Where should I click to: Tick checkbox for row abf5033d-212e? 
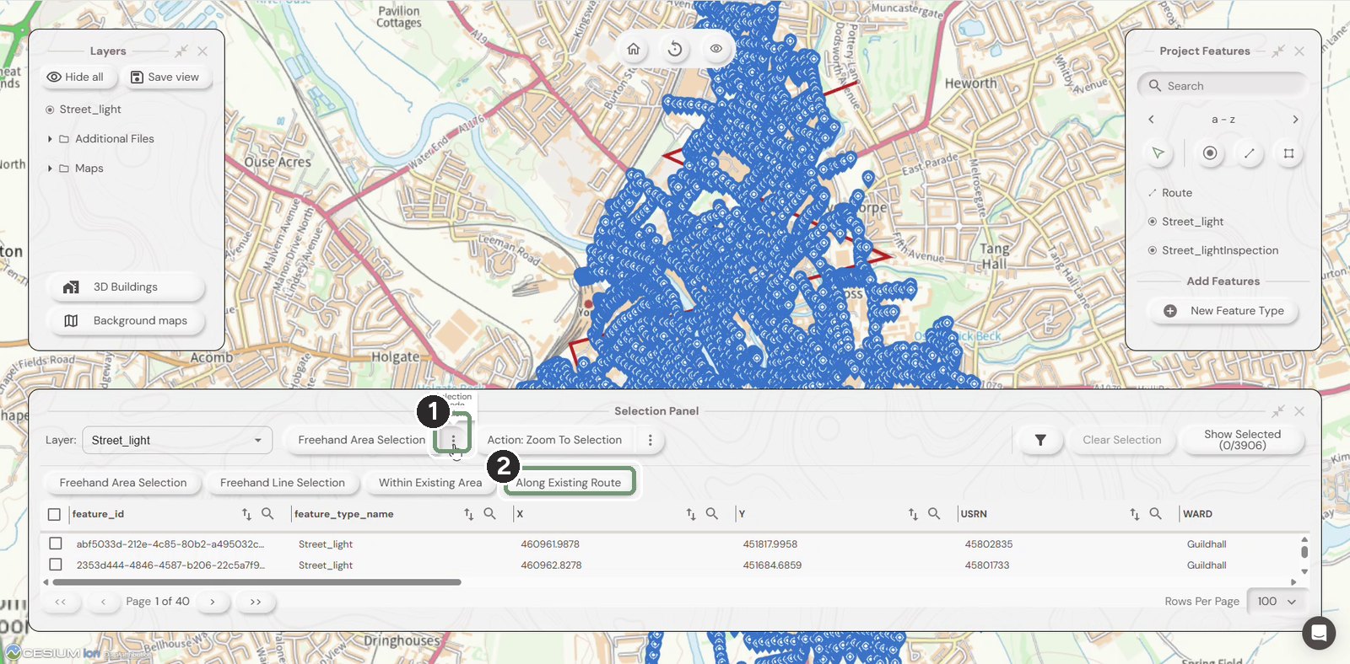click(56, 544)
